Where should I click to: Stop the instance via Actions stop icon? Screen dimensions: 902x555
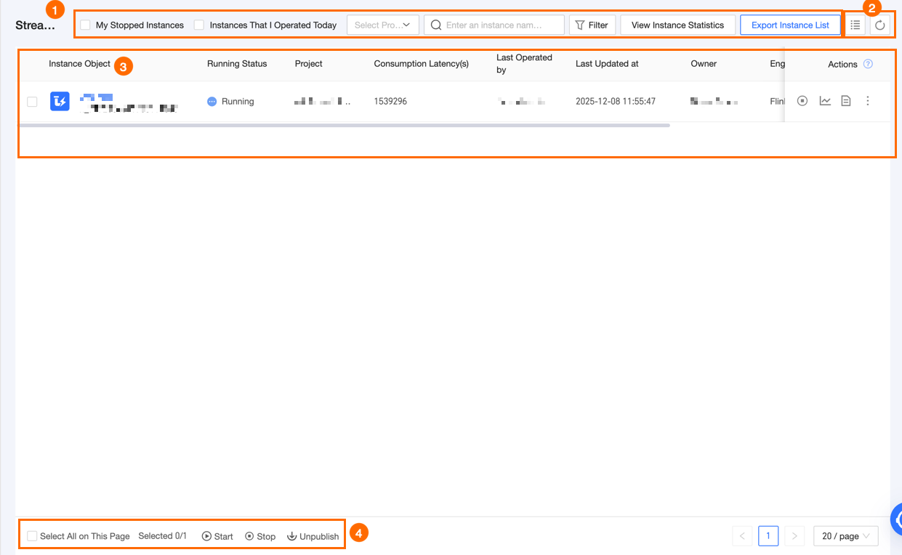[802, 101]
